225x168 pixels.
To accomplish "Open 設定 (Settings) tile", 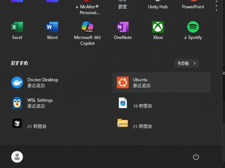I will pos(123,5).
